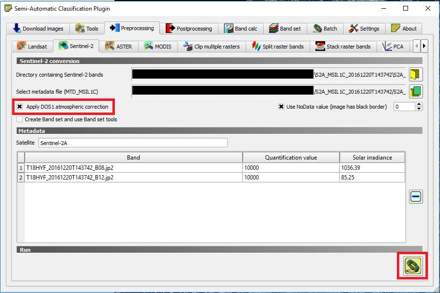Click the remove band minus icon

pos(416,196)
